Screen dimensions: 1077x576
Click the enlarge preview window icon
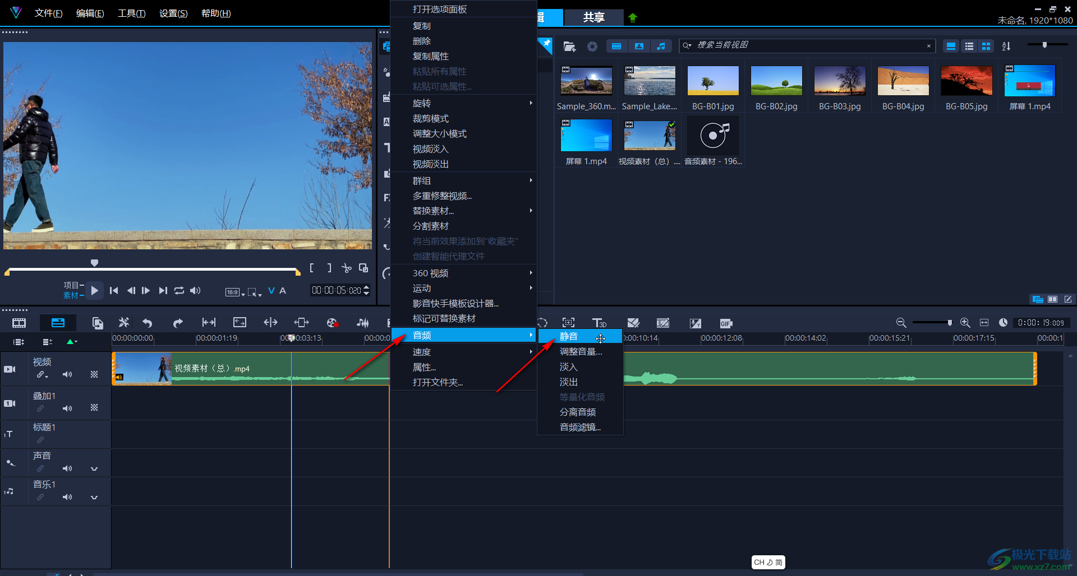[x=363, y=268]
